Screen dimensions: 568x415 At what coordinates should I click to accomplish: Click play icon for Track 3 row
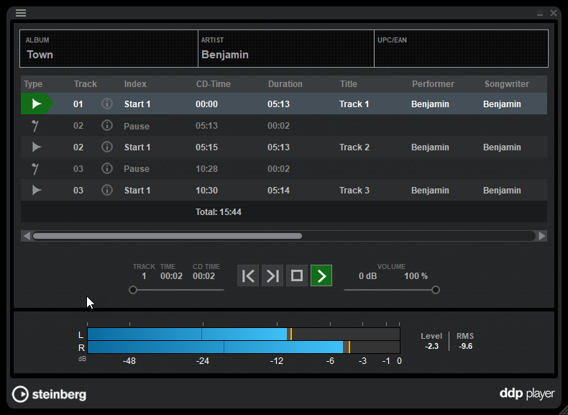(37, 191)
